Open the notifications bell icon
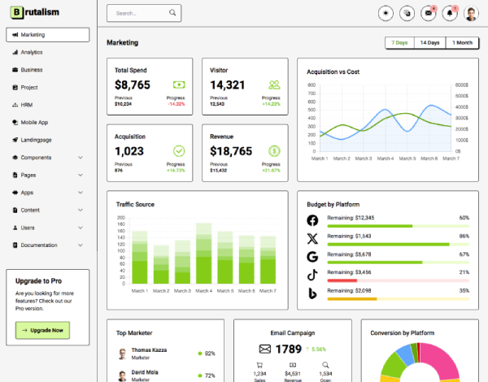This screenshot has height=382, width=488. pos(450,13)
